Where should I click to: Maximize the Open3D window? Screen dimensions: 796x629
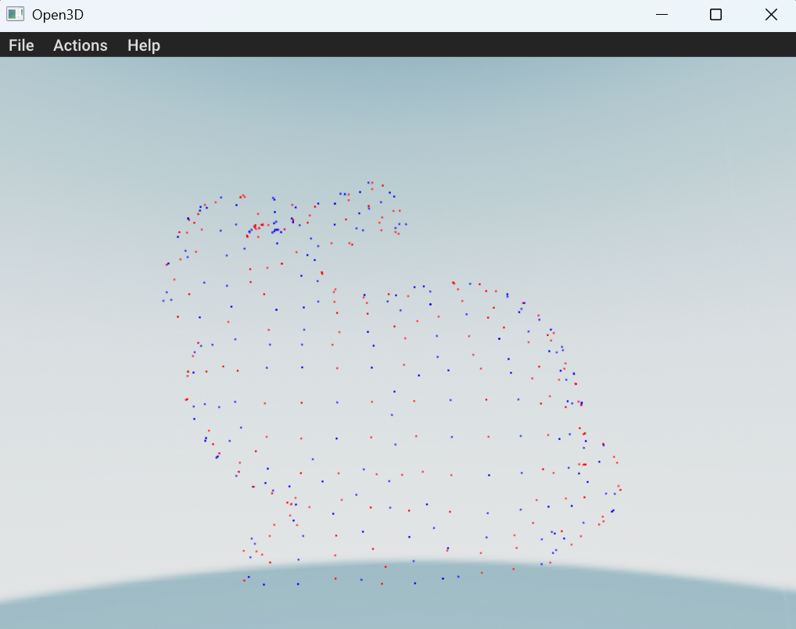(715, 15)
